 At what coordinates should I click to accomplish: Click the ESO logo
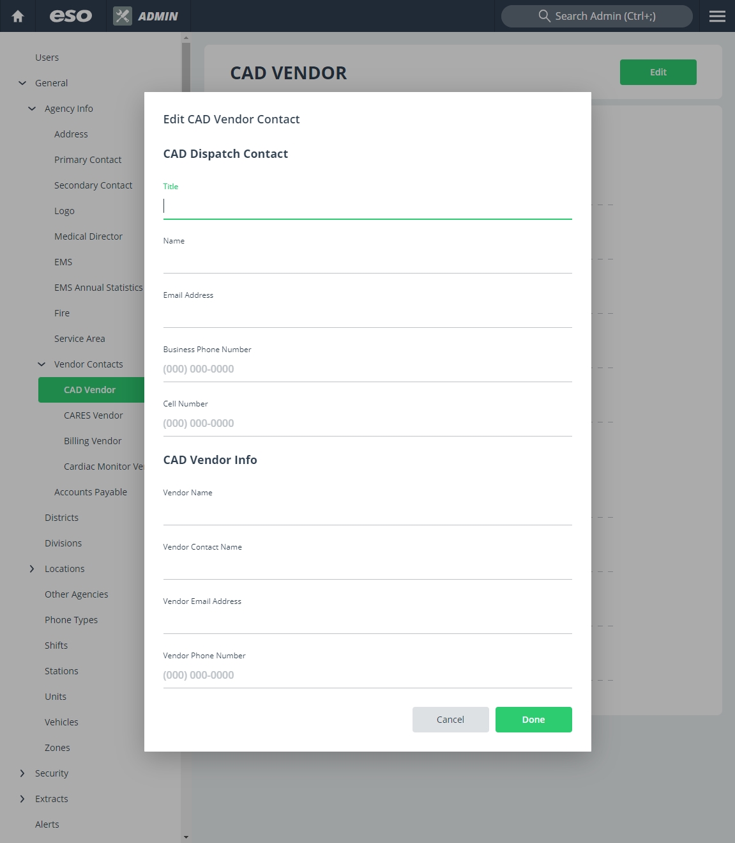71,16
